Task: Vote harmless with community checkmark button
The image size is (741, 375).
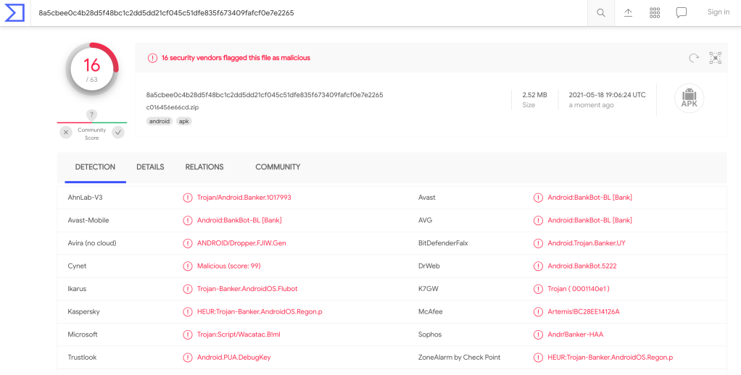Action: click(x=118, y=132)
